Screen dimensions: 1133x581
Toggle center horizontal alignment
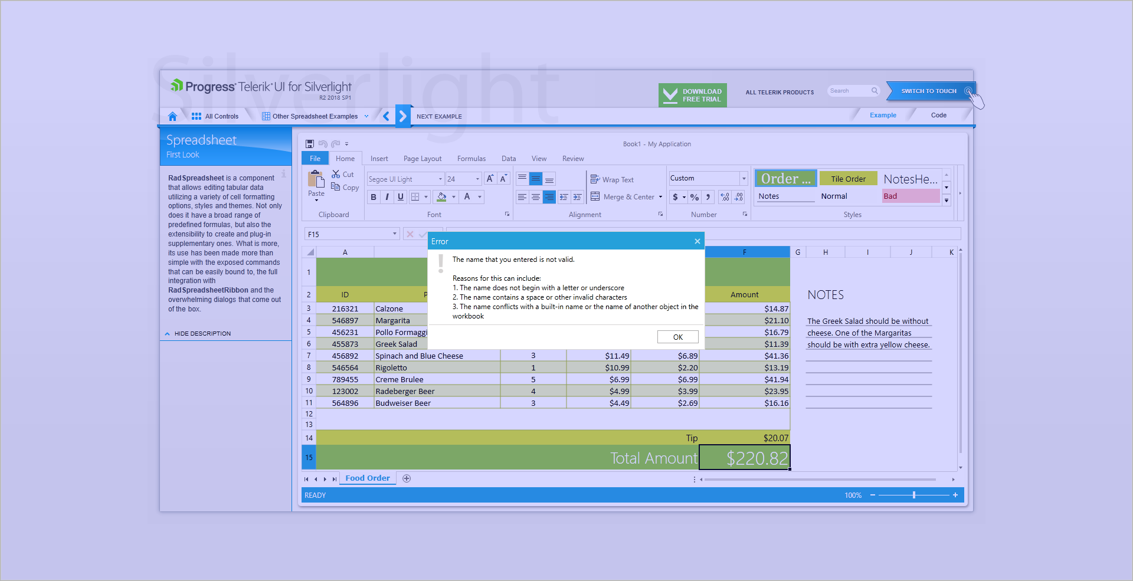pyautogui.click(x=536, y=197)
